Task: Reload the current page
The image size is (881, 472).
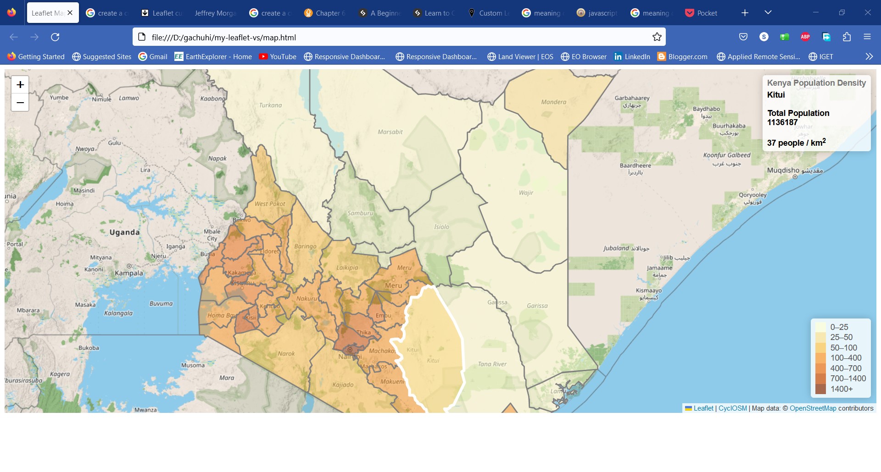Action: pyautogui.click(x=55, y=37)
